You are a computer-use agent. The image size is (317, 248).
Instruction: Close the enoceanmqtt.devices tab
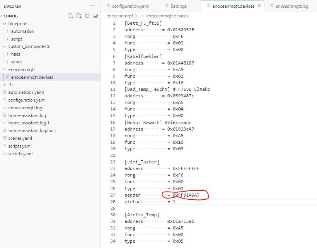pyautogui.click(x=259, y=6)
